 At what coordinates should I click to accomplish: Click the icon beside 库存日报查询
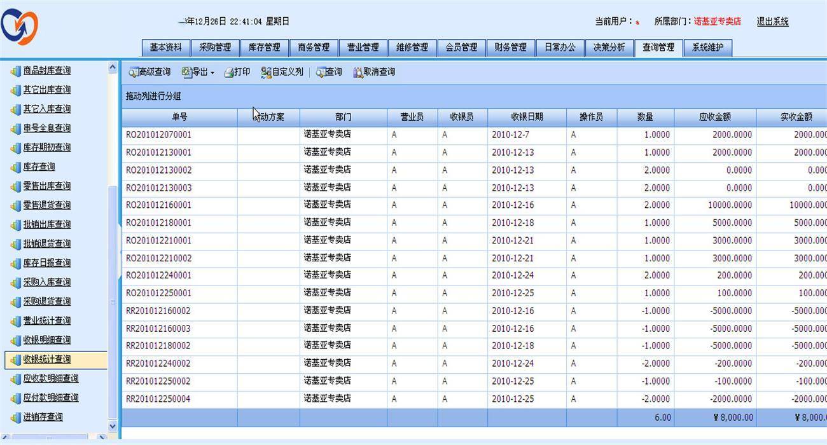(15, 263)
